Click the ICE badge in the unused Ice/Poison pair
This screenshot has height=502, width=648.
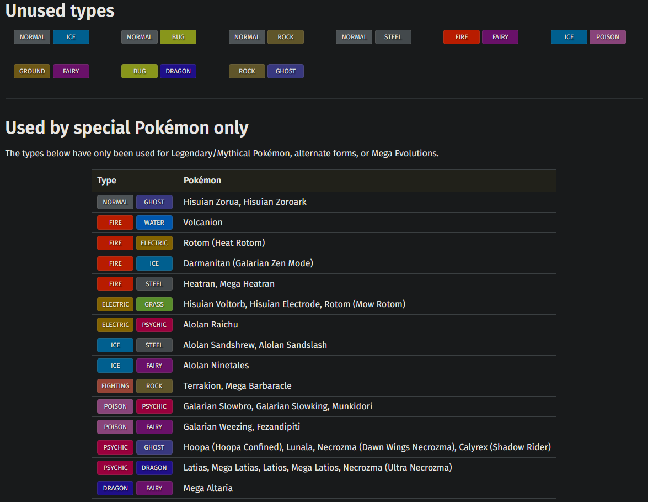point(569,37)
